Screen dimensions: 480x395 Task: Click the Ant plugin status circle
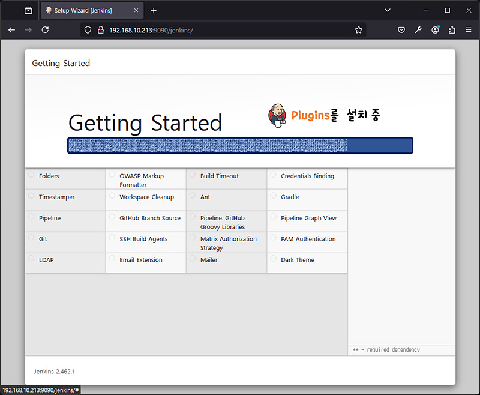(193, 195)
